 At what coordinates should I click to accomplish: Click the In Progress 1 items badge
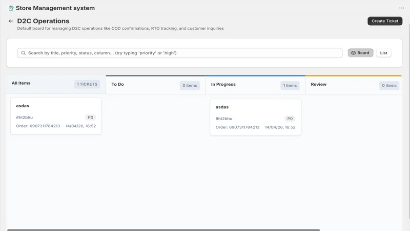click(290, 85)
